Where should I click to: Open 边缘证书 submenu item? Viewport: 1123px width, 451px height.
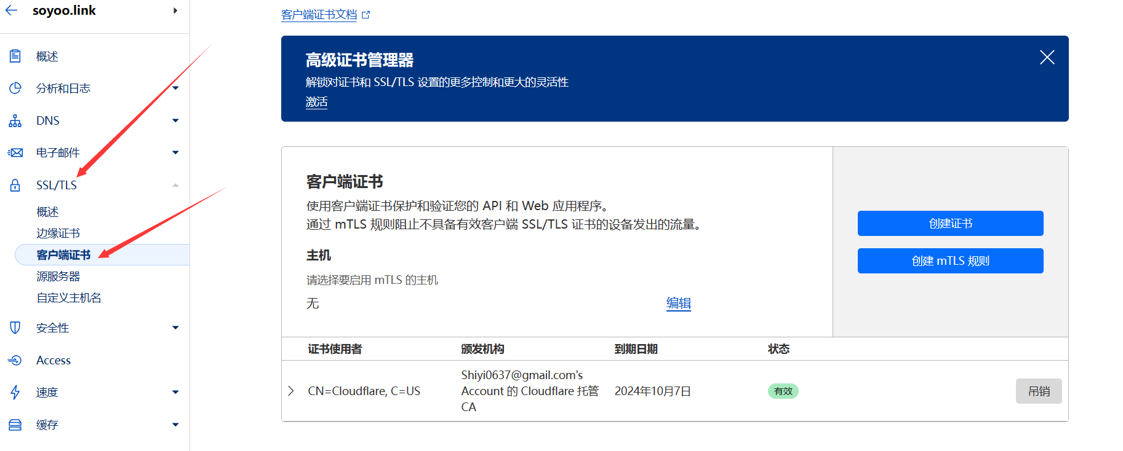(x=58, y=233)
